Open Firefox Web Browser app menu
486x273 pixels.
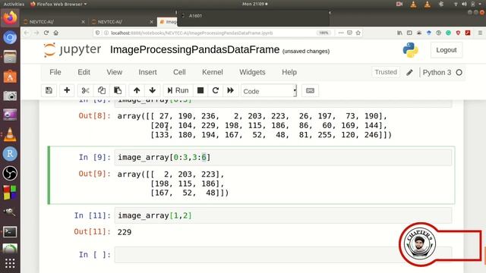coord(58,4)
